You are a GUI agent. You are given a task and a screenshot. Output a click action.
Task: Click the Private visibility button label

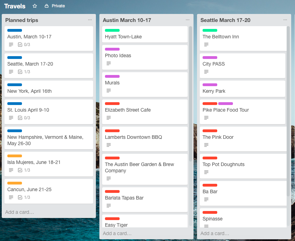point(58,6)
